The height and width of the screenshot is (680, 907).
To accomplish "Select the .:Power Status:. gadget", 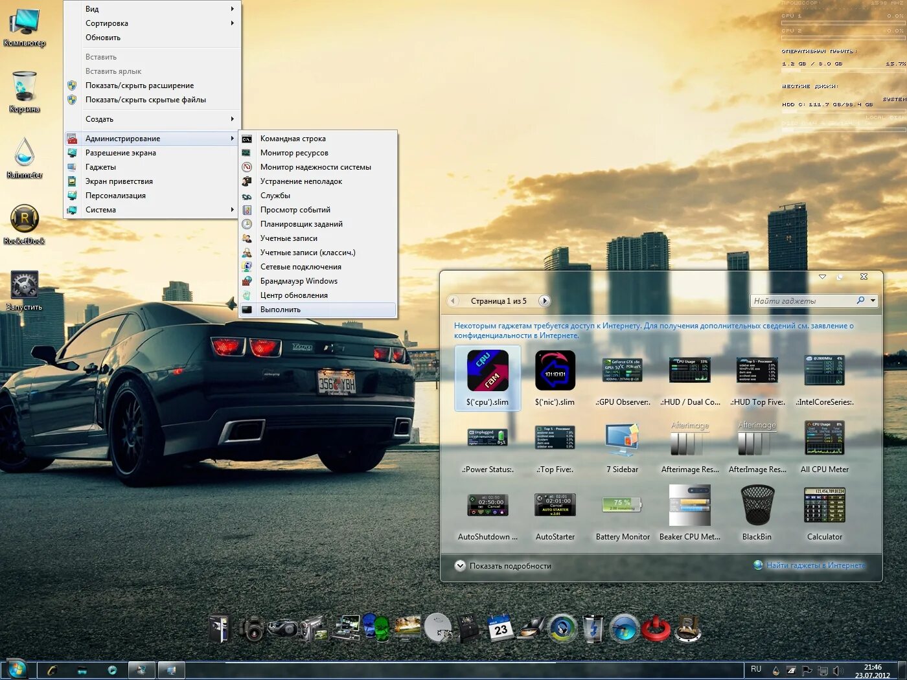I will pos(488,449).
